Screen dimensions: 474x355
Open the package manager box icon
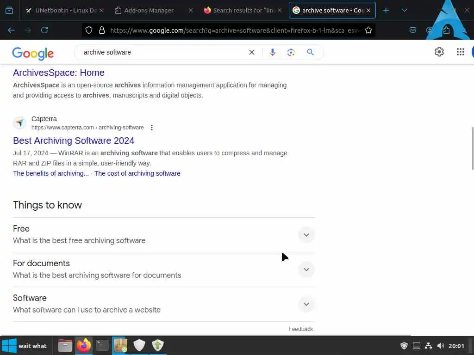[120, 345]
